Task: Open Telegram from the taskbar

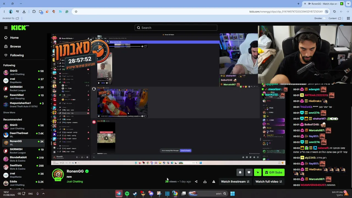Action: click(x=119, y=194)
